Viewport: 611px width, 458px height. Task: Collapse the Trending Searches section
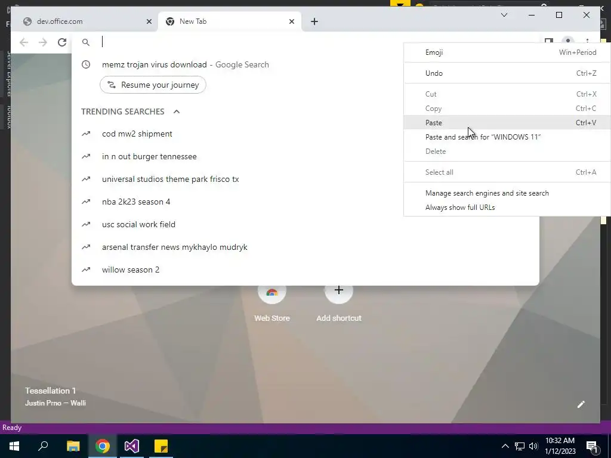177,112
